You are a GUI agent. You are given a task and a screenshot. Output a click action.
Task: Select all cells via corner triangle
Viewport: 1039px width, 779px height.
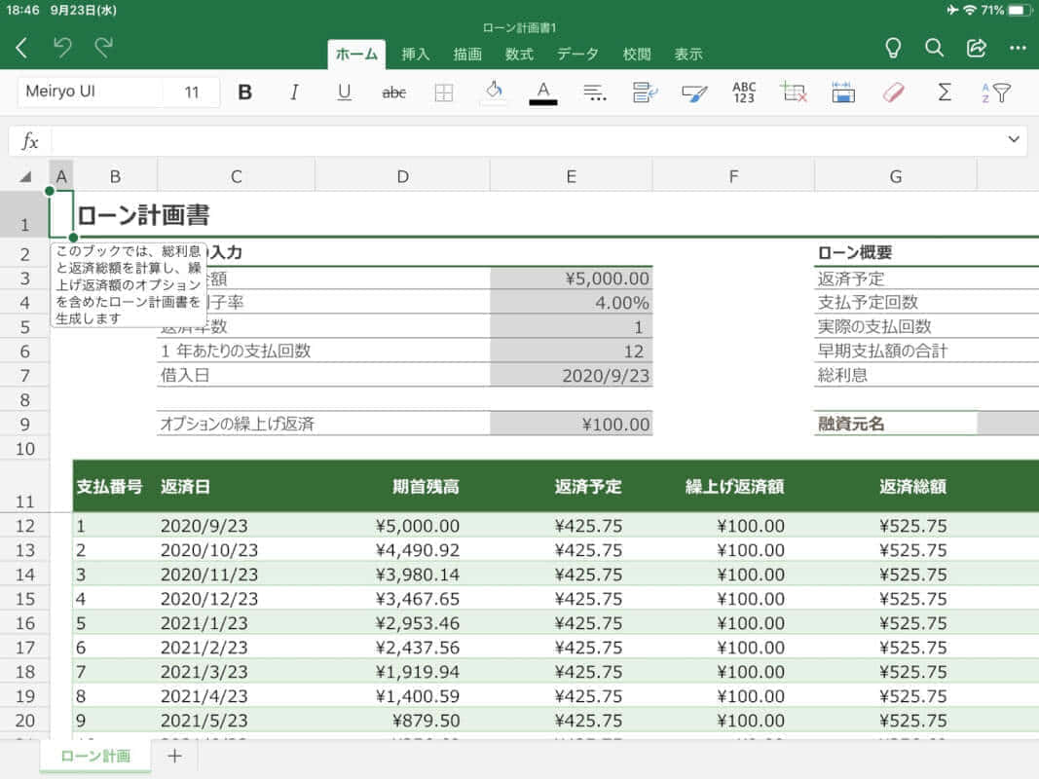coord(25,176)
